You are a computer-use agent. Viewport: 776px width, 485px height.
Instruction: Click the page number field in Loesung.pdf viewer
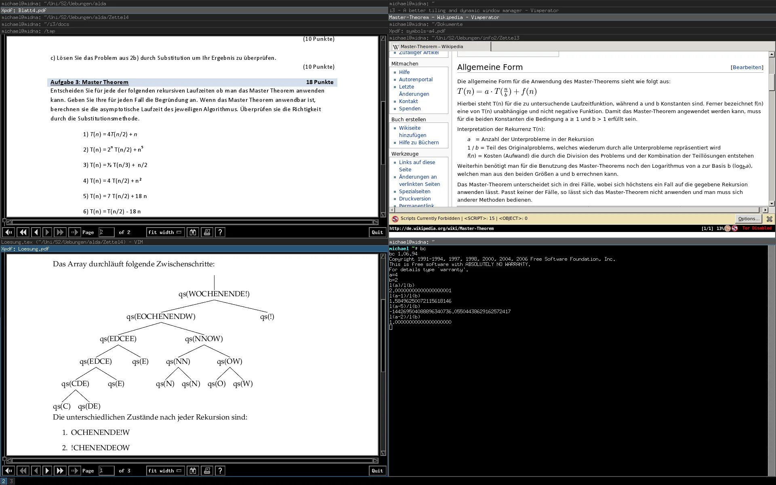pyautogui.click(x=106, y=470)
